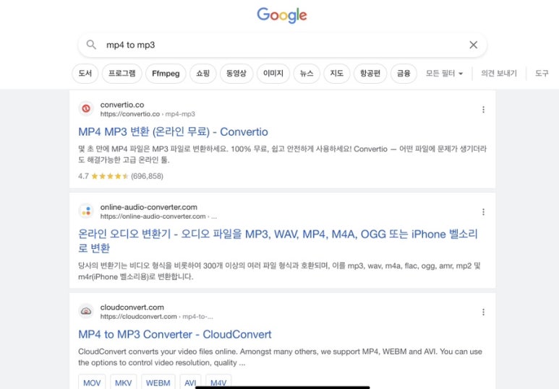Select the 이미지 filter chip
This screenshot has height=389, width=559.
273,74
